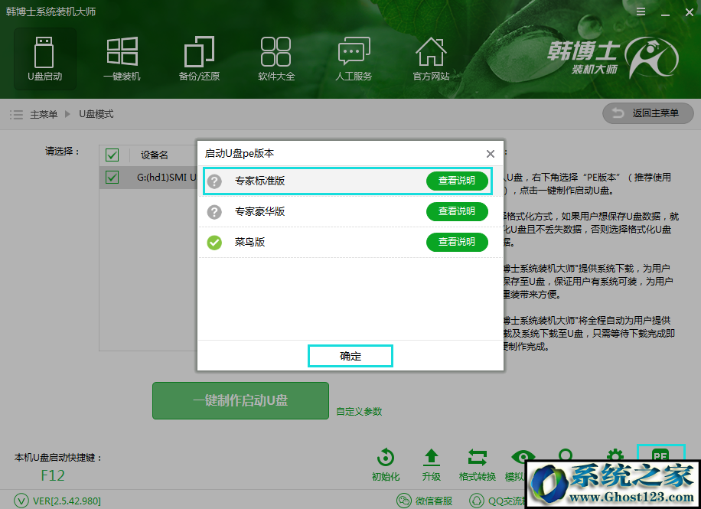The width and height of the screenshot is (701, 509).
Task: View 查看说明 for 专家标准版
Action: (x=457, y=181)
